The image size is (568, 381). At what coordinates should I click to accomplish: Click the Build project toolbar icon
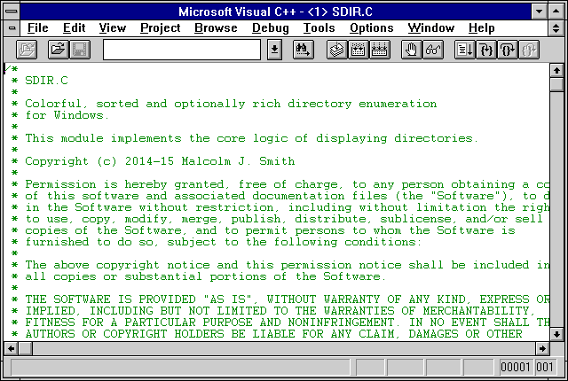click(x=359, y=50)
